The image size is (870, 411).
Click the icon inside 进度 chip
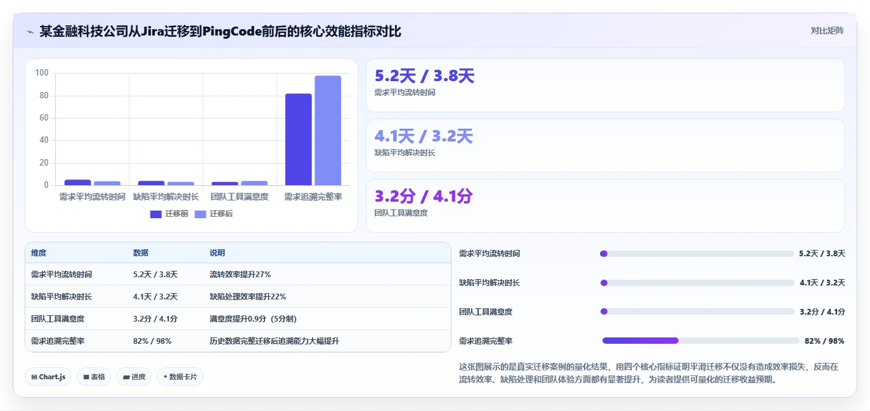click(x=126, y=377)
